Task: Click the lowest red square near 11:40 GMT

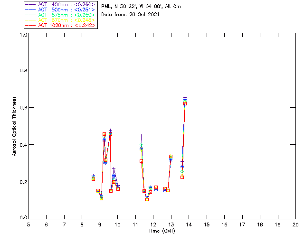Action: 147,199
